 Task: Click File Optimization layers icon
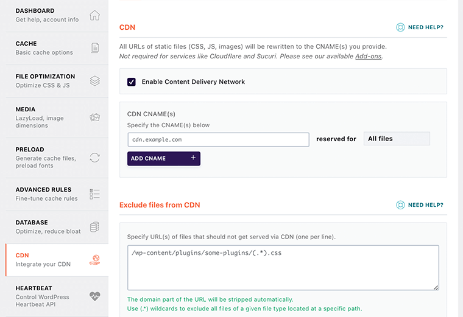pyautogui.click(x=94, y=81)
